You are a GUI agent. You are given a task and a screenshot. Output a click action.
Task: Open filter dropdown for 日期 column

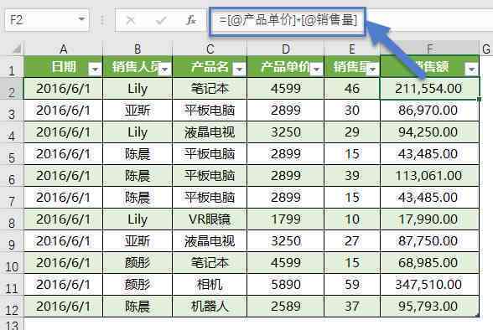95,69
